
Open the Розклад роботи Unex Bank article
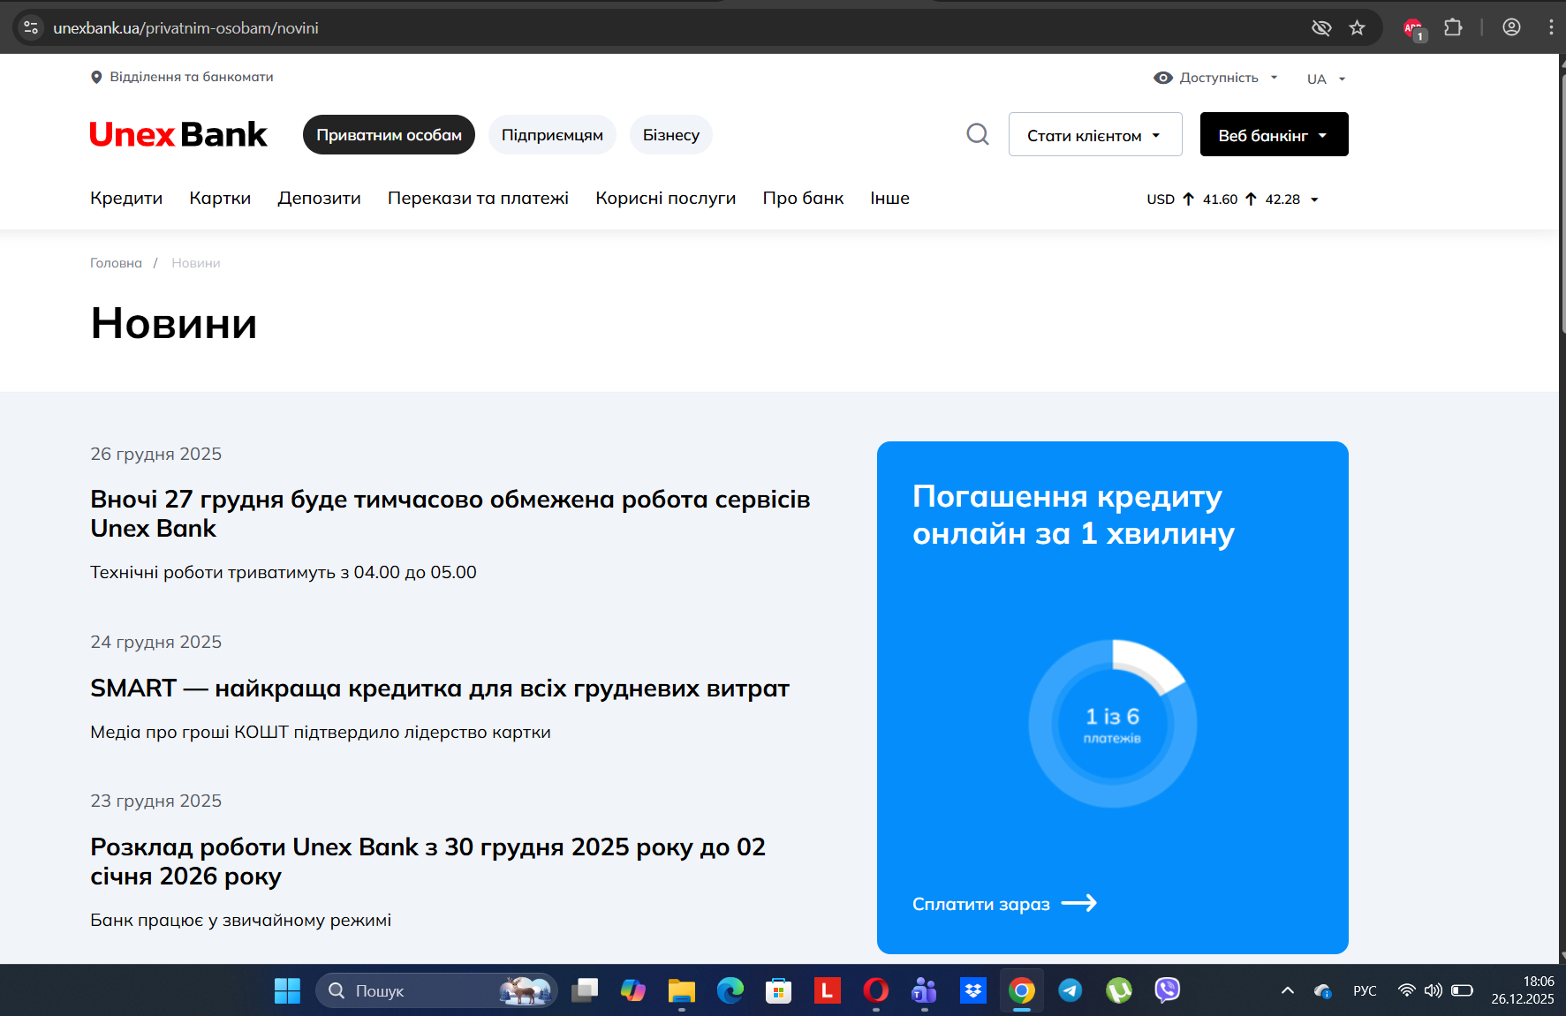(x=427, y=862)
